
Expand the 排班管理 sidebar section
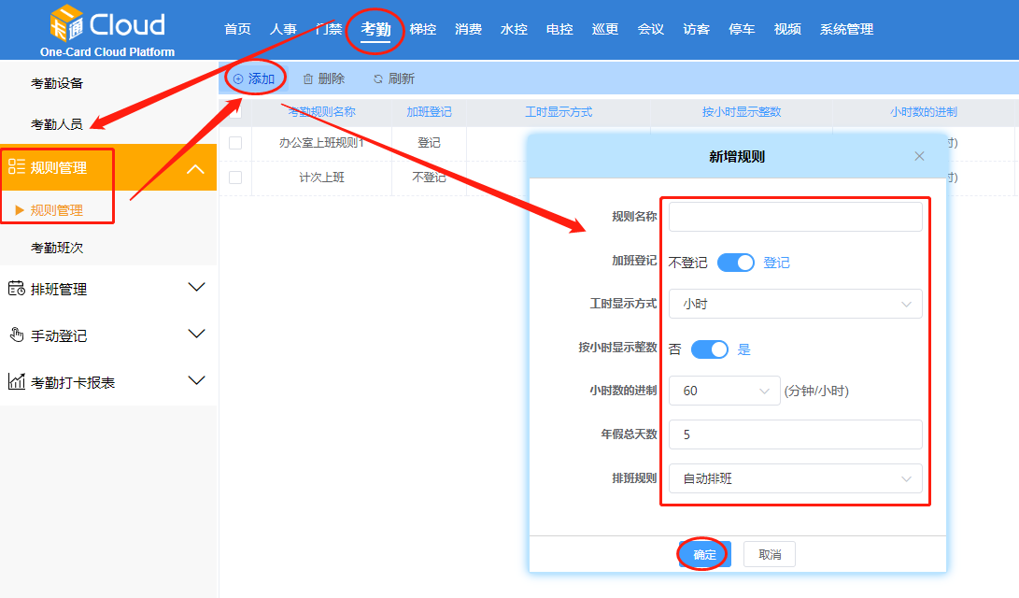click(196, 288)
